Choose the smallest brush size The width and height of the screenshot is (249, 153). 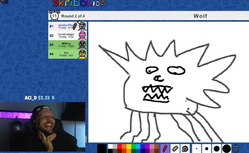(x=196, y=148)
